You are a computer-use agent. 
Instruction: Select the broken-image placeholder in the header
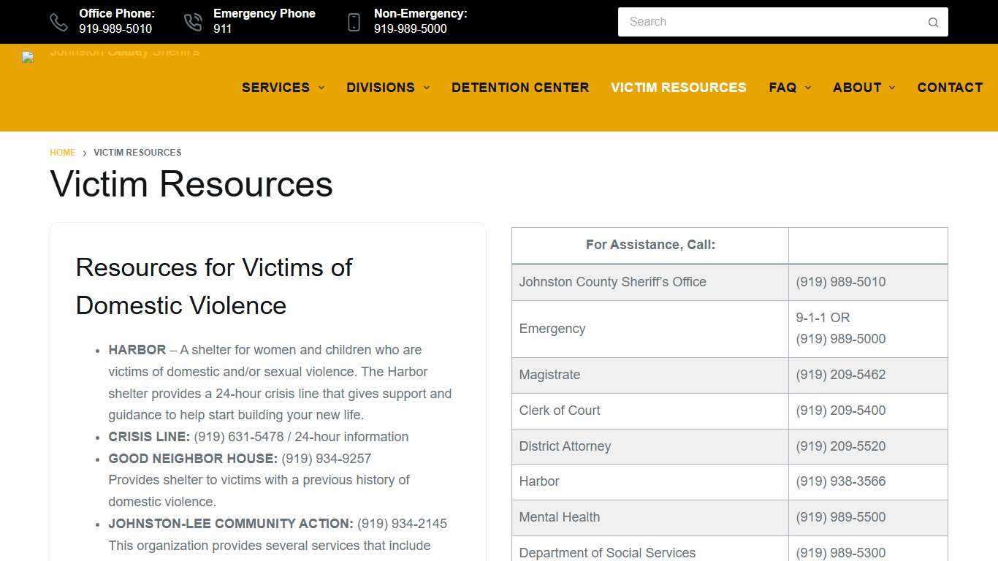coord(27,56)
